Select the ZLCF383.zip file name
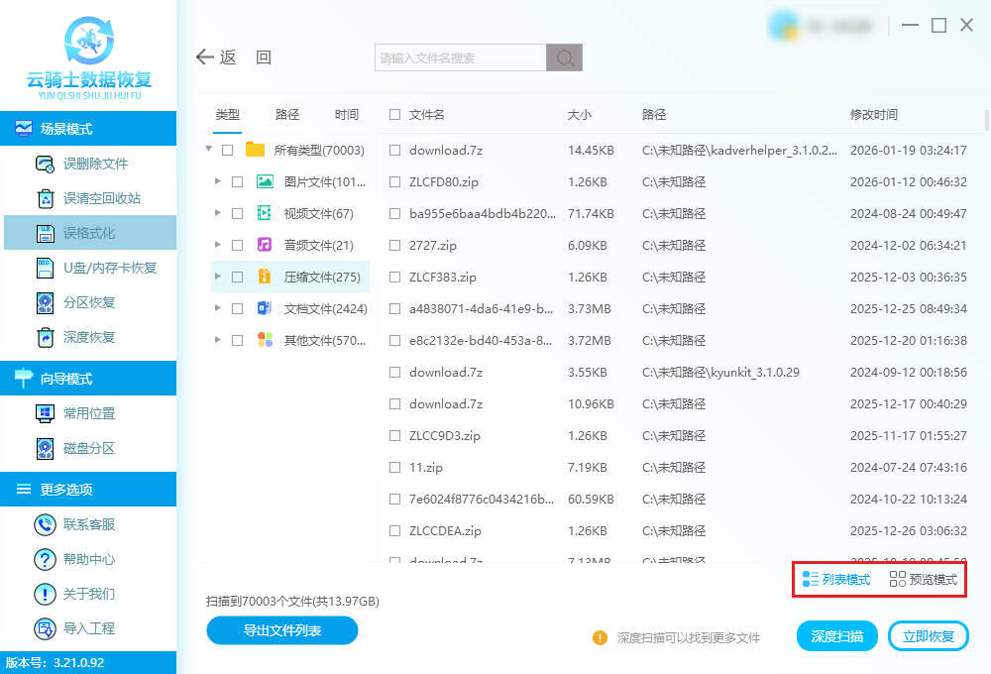 tap(442, 277)
